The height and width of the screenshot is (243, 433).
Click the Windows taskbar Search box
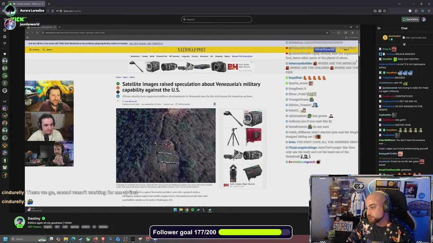(x=28, y=239)
